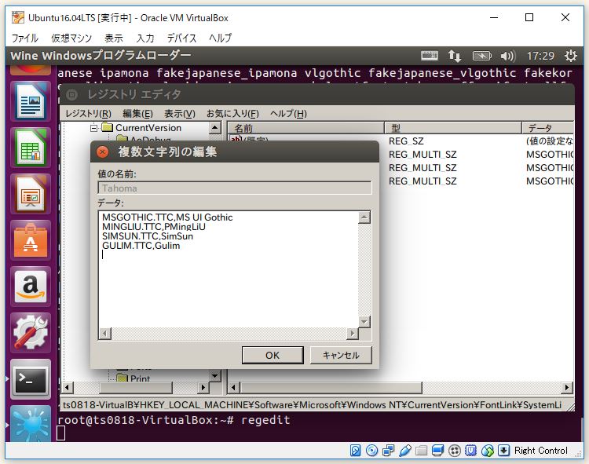Click the VirtualBox display status icon

(x=437, y=450)
